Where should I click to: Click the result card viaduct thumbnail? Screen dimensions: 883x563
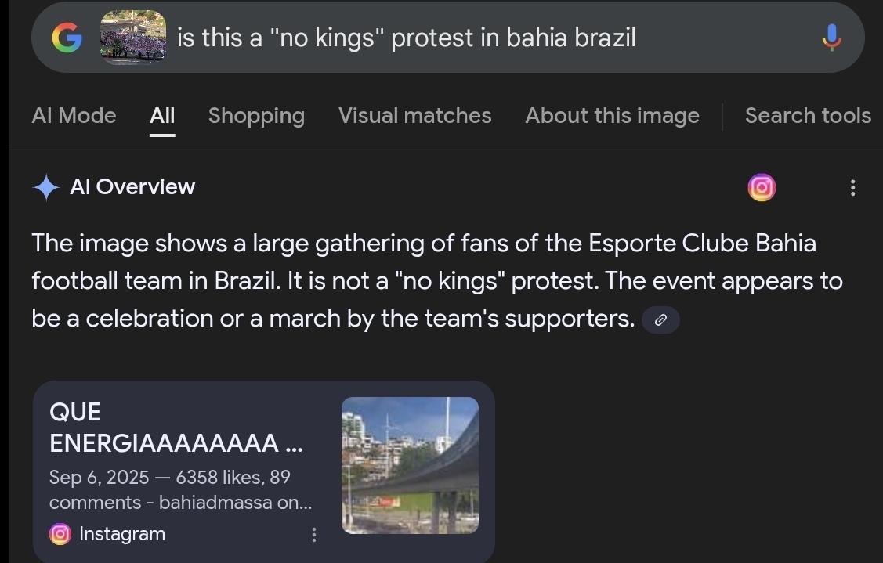coord(410,465)
